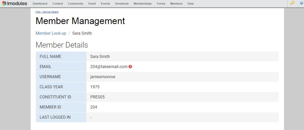Select Donations in the top navigation

pyautogui.click(x=122, y=4)
